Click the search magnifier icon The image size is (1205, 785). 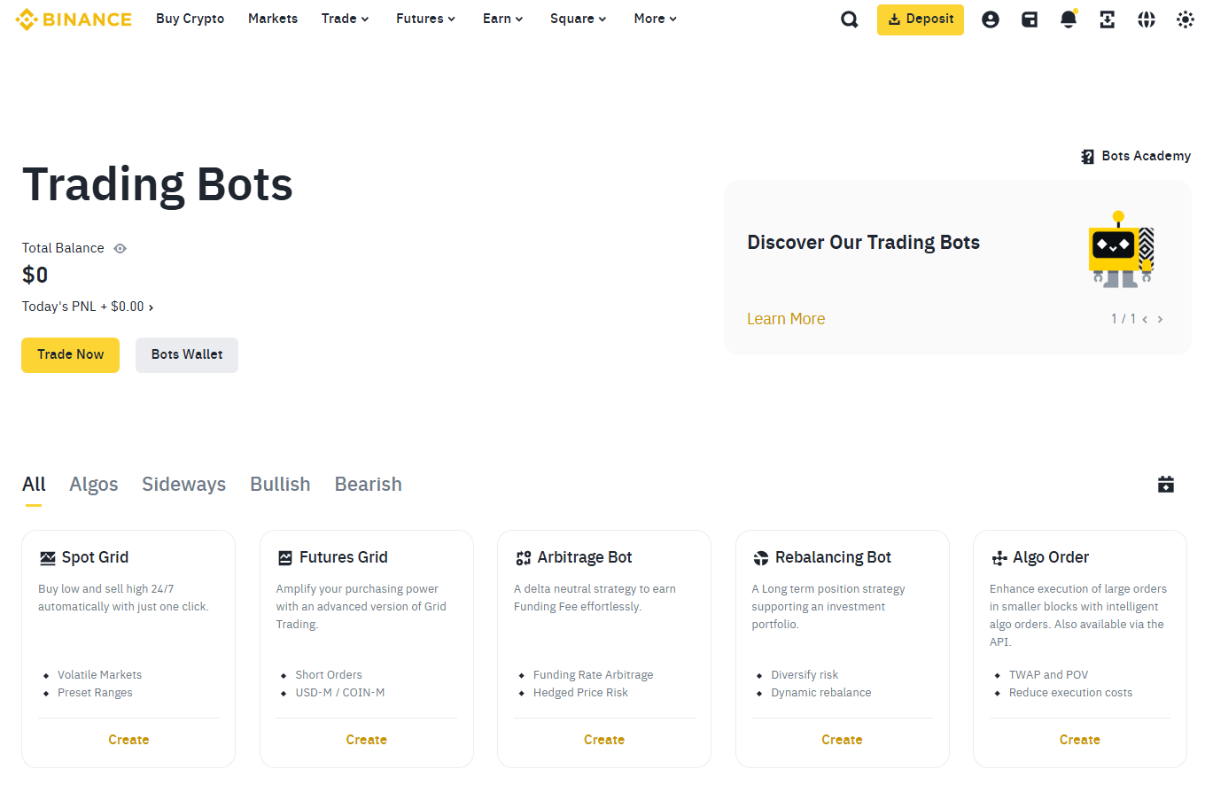coord(849,19)
